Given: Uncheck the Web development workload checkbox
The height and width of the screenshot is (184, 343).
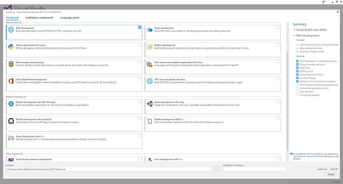Looking at the screenshot, I should (139, 27).
